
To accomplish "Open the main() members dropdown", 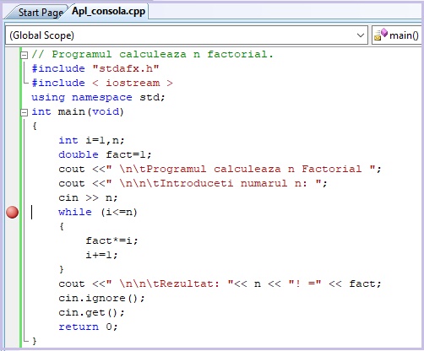I will click(397, 35).
